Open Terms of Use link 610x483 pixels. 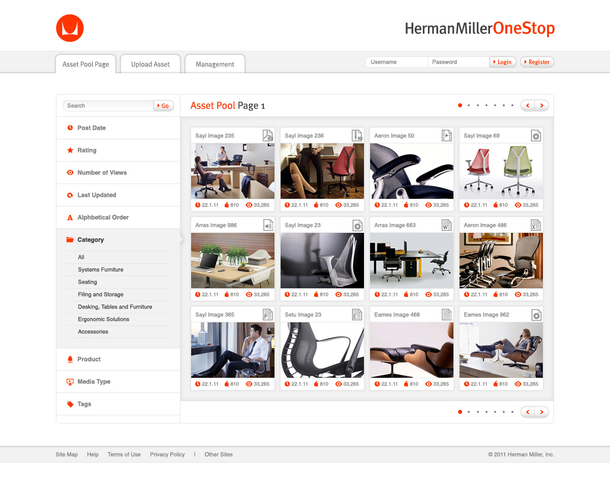click(x=124, y=455)
